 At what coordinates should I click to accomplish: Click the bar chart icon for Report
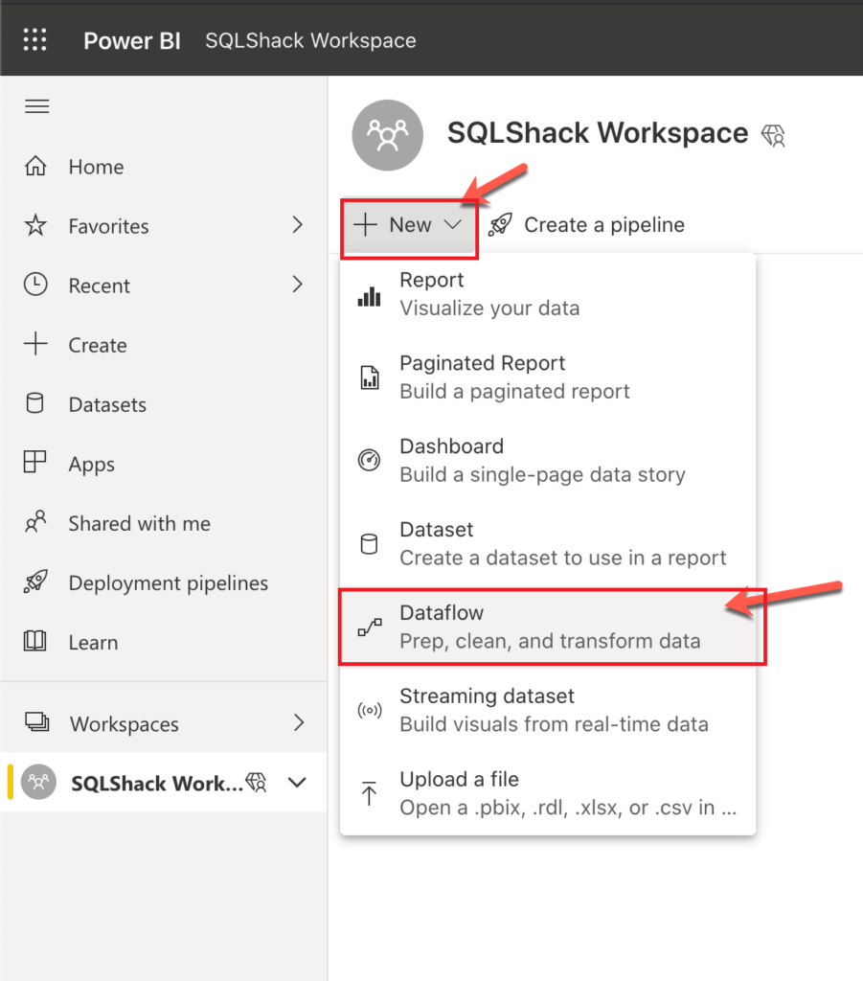[x=369, y=297]
